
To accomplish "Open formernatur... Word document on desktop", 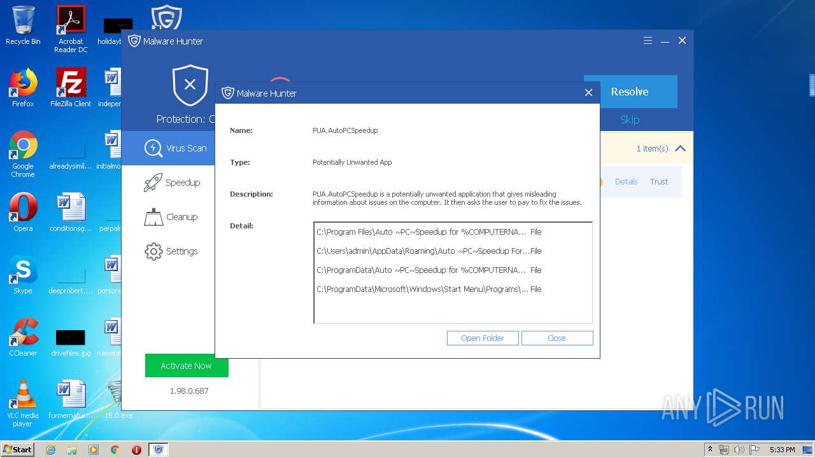I will pos(71,399).
